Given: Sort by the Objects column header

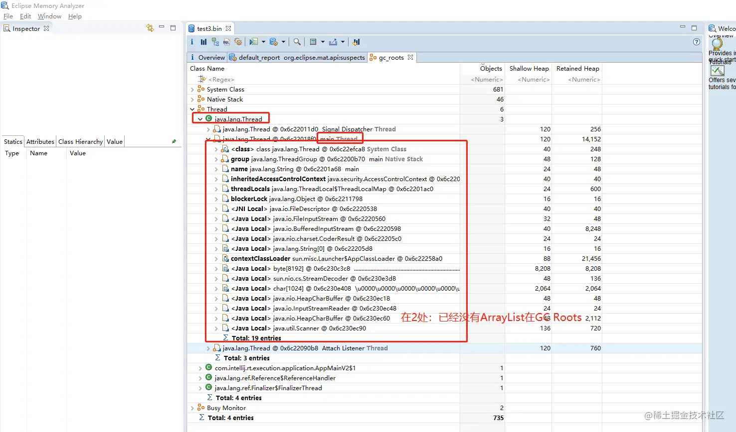Looking at the screenshot, I should [x=482, y=69].
